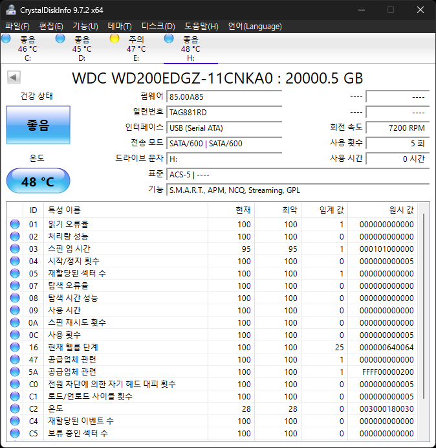Click the status orb for ID 5A row
Viewport: 436px width, 448px height.
click(15, 372)
